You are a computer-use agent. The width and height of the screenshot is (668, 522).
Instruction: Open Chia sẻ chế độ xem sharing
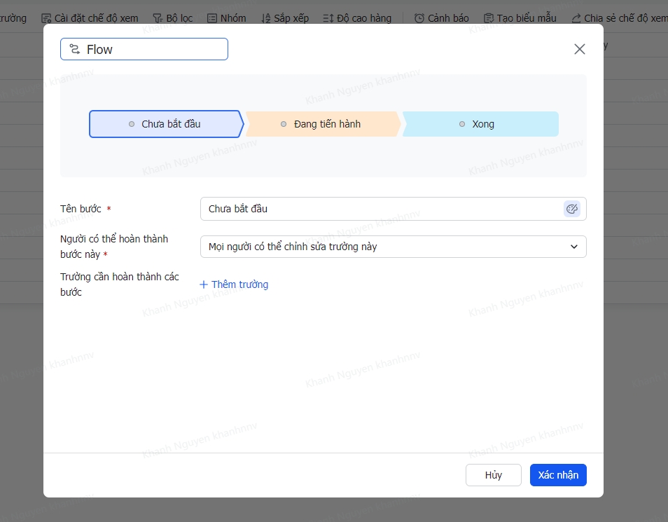click(619, 18)
